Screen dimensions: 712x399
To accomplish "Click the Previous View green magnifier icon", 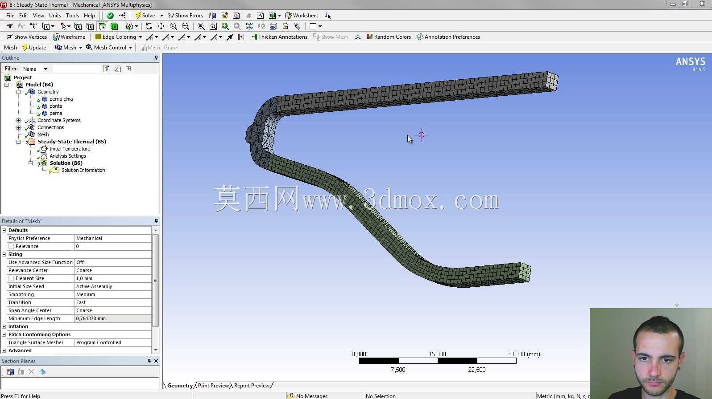I will 225,26.
